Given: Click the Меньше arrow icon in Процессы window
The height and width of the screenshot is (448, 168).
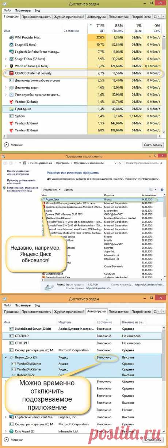Looking at the screenshot, I should tap(6, 145).
